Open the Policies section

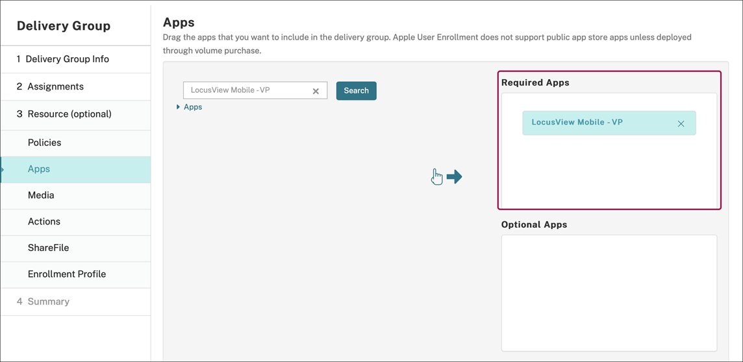(44, 143)
